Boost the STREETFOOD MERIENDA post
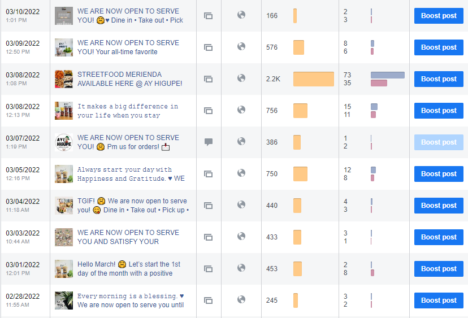This screenshot has width=468, height=318. [x=439, y=79]
